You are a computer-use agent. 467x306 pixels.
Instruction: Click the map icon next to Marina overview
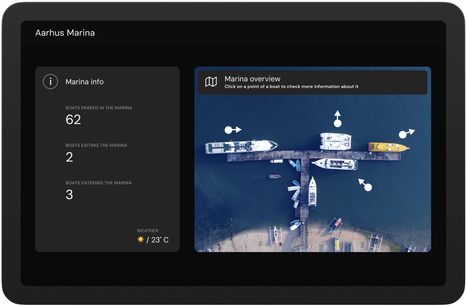[211, 82]
